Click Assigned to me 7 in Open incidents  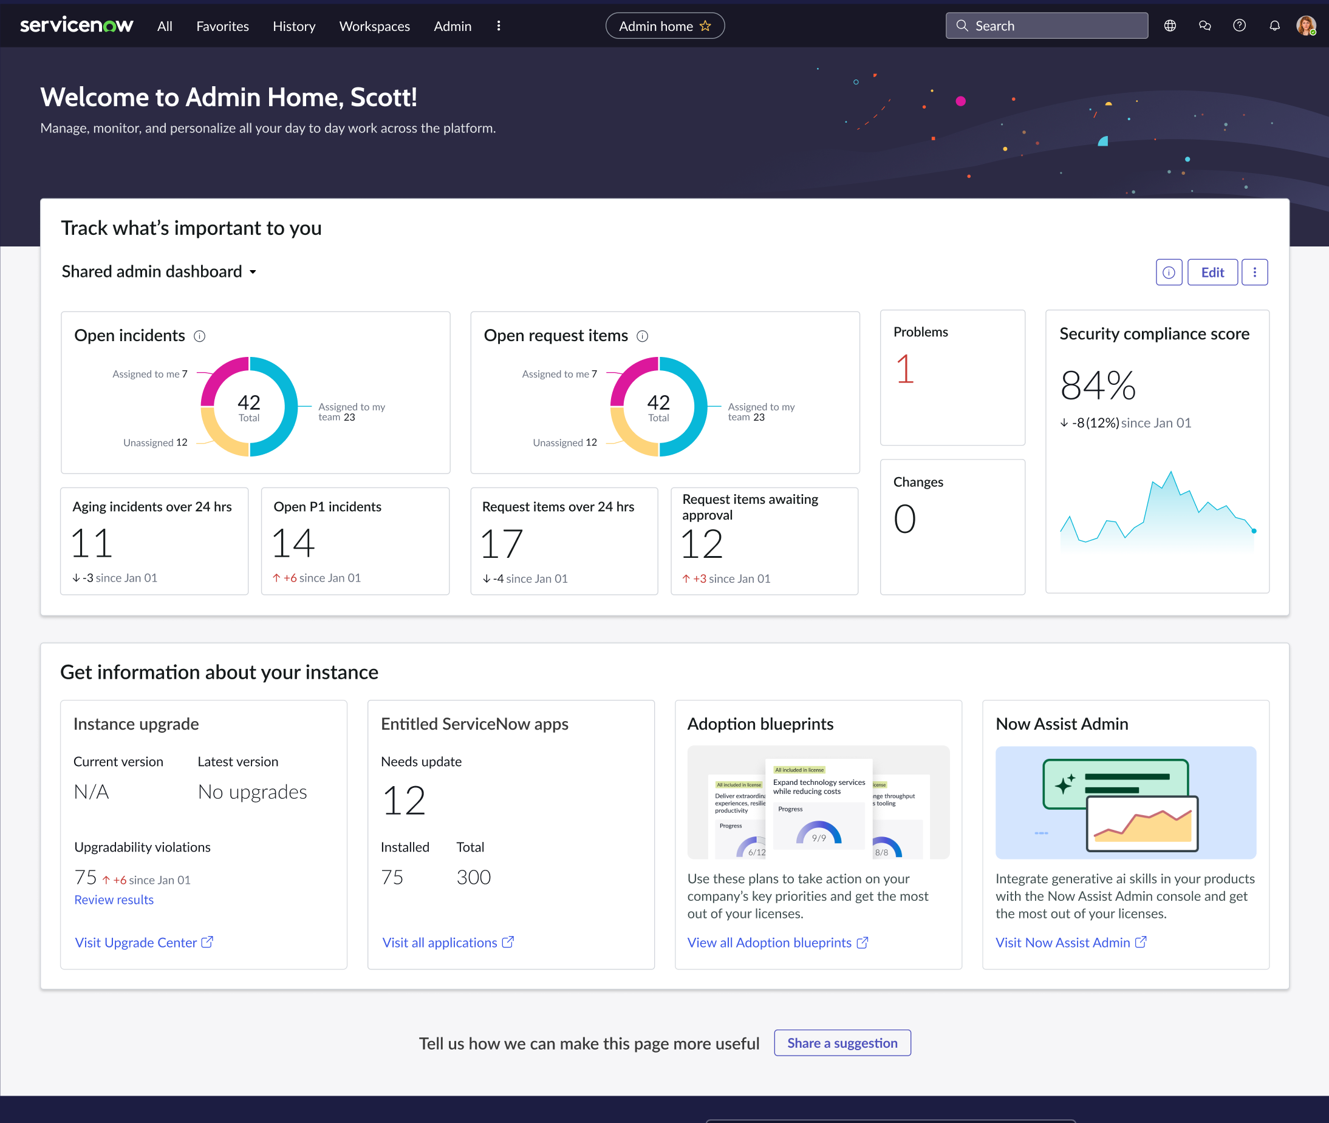tap(151, 375)
